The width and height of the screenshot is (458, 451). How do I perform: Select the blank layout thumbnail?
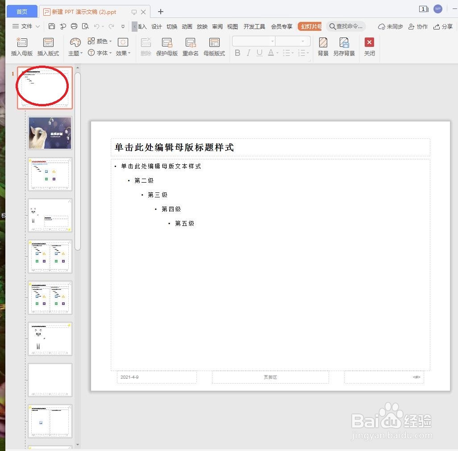pos(50,380)
